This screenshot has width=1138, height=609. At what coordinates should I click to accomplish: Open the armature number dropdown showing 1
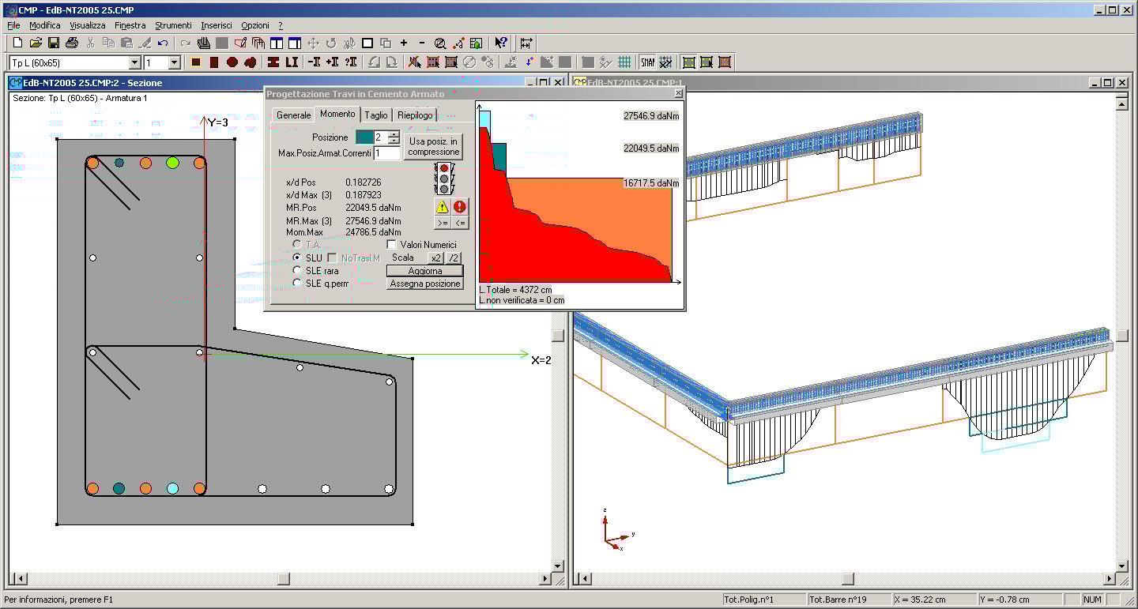pyautogui.click(x=174, y=62)
